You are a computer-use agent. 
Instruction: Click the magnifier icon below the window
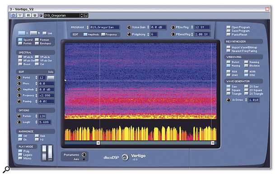click(6, 170)
